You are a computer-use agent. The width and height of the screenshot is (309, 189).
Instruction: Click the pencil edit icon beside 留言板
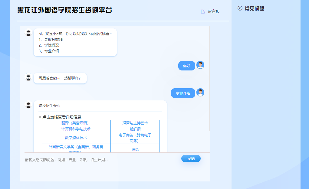tap(203, 11)
